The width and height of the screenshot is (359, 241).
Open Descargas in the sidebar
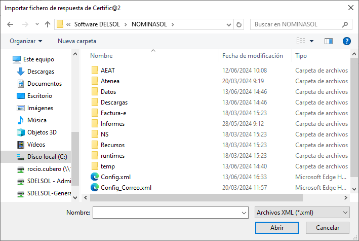pyautogui.click(x=41, y=72)
